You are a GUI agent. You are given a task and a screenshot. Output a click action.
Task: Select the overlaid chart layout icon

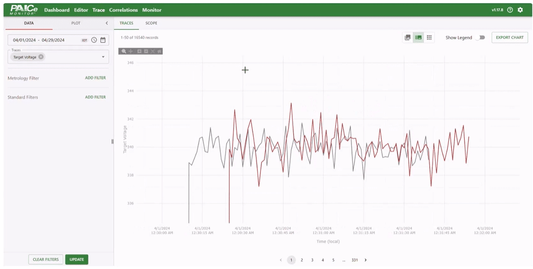[x=418, y=38]
